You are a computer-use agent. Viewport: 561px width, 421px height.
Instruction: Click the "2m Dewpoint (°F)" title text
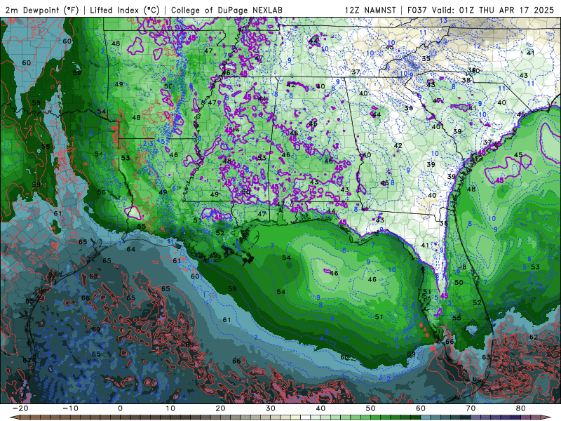(x=42, y=10)
